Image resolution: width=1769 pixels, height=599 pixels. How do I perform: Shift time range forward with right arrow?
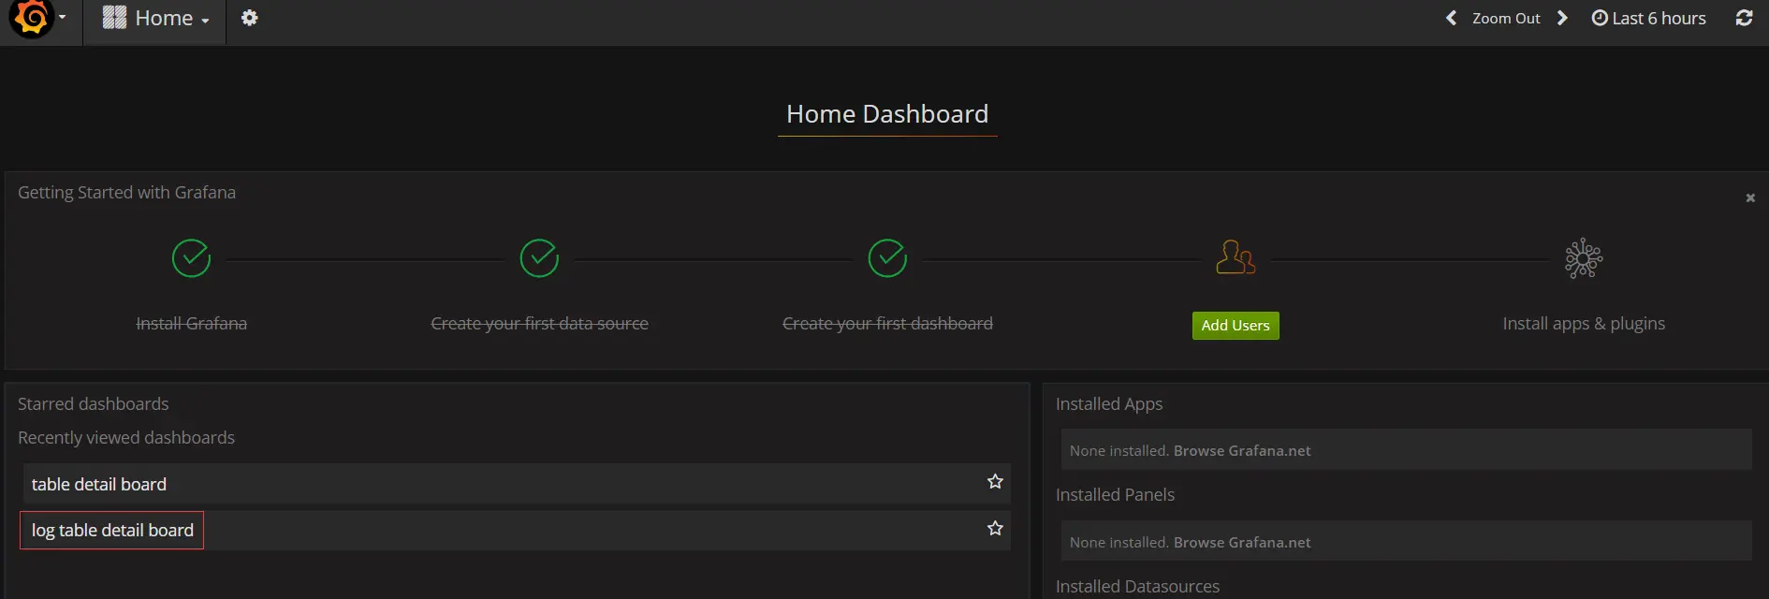tap(1562, 18)
